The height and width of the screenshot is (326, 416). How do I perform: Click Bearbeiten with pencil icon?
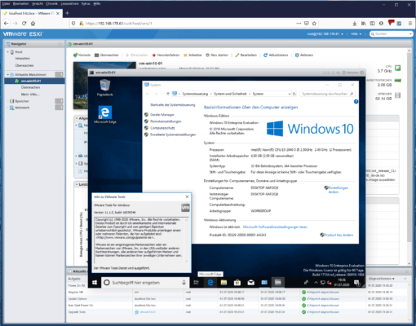246,55
